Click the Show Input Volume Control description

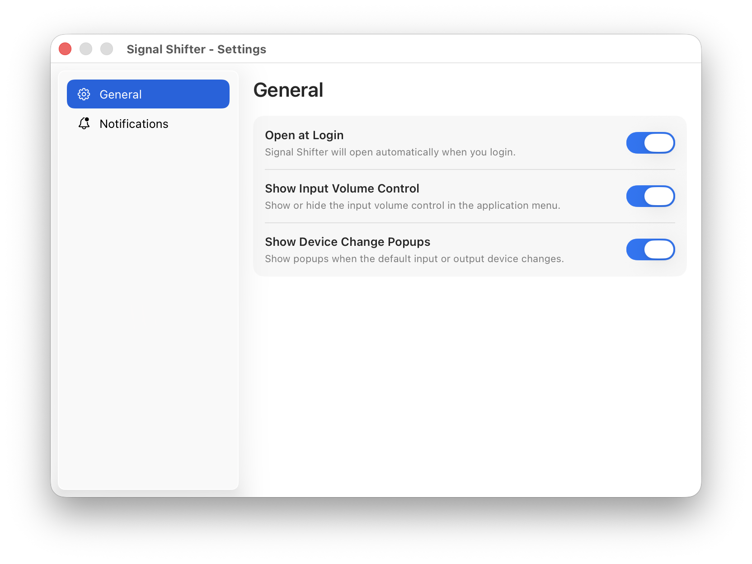pyautogui.click(x=413, y=205)
